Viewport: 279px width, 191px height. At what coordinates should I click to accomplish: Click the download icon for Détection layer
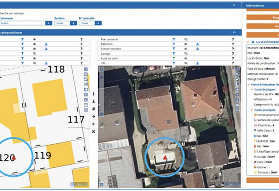pyautogui.click(x=197, y=44)
